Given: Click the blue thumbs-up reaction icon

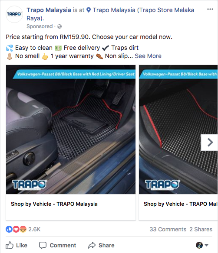Looking at the screenshot, I should [x=9, y=229].
